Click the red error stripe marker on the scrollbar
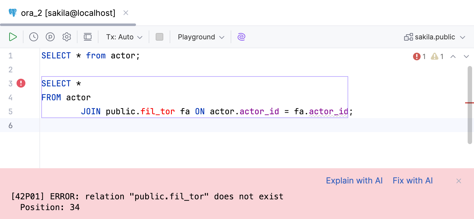 (x=470, y=103)
